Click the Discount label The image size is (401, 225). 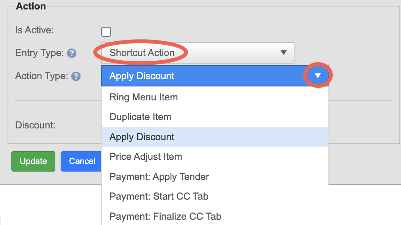tap(35, 125)
